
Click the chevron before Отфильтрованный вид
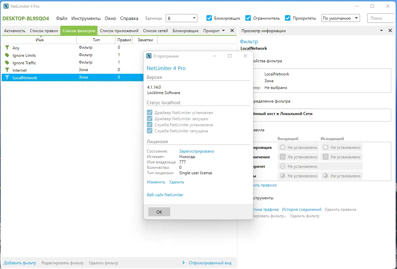pos(183,263)
